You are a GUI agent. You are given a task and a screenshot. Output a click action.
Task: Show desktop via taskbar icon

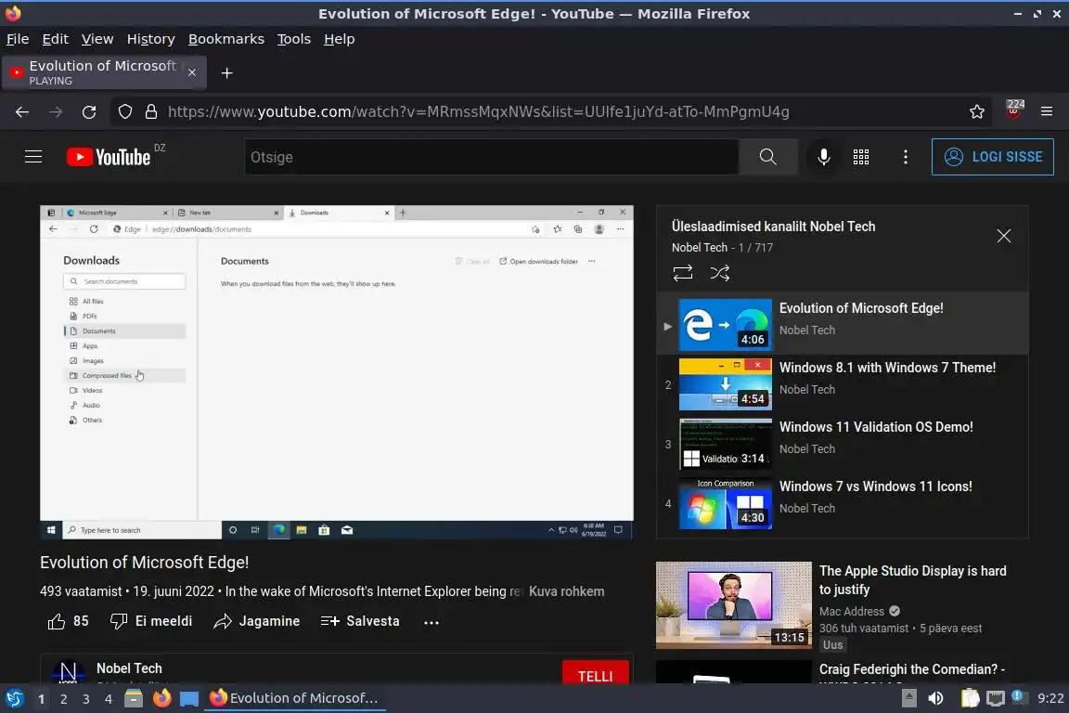(189, 699)
